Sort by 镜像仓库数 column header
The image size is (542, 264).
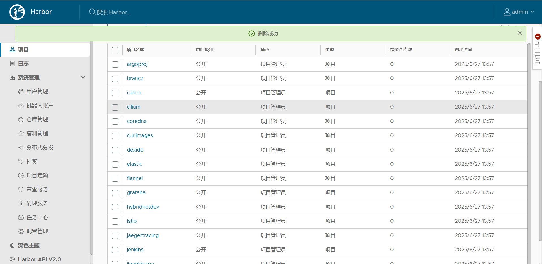[401, 50]
